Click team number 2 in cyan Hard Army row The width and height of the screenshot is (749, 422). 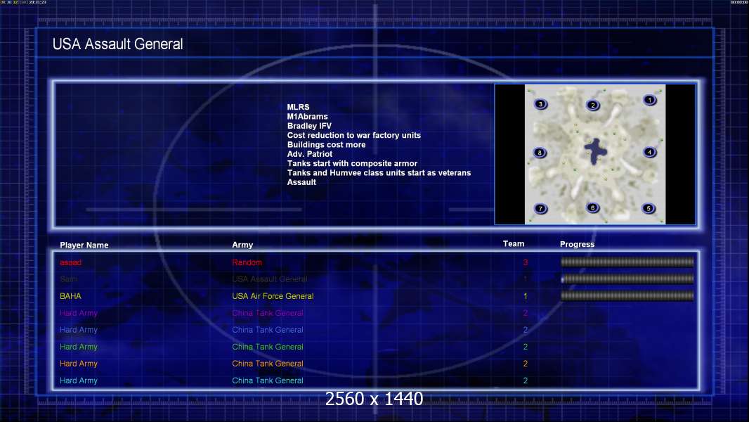526,381
